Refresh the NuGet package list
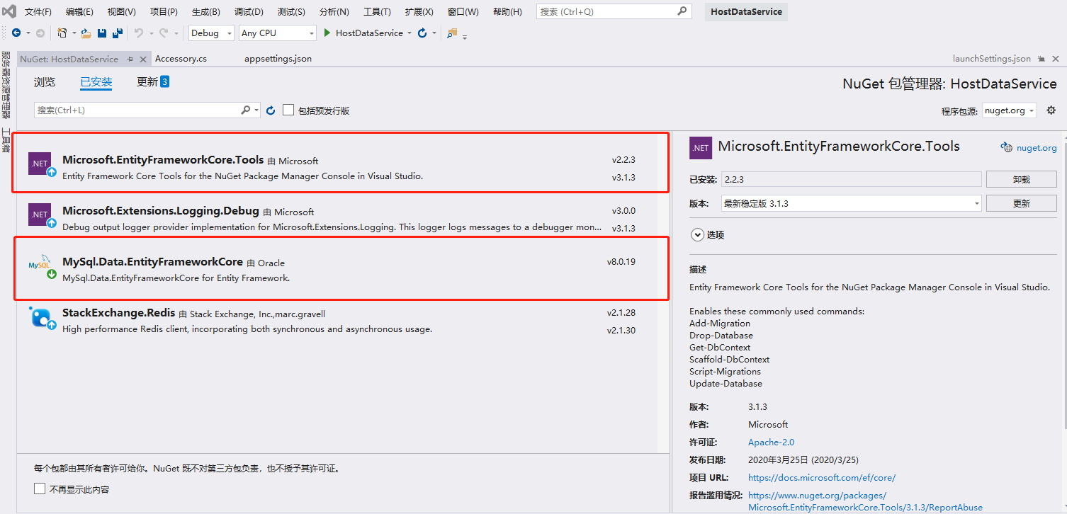The height and width of the screenshot is (514, 1067). point(271,110)
